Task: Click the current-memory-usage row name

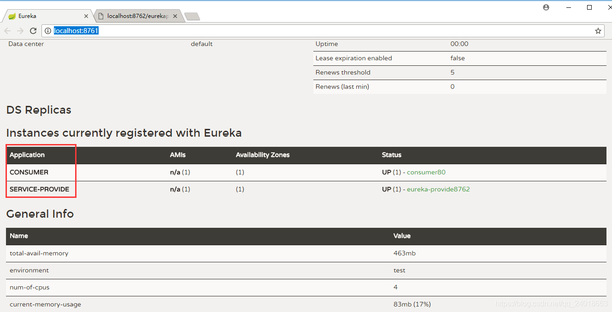Action: coord(45,304)
